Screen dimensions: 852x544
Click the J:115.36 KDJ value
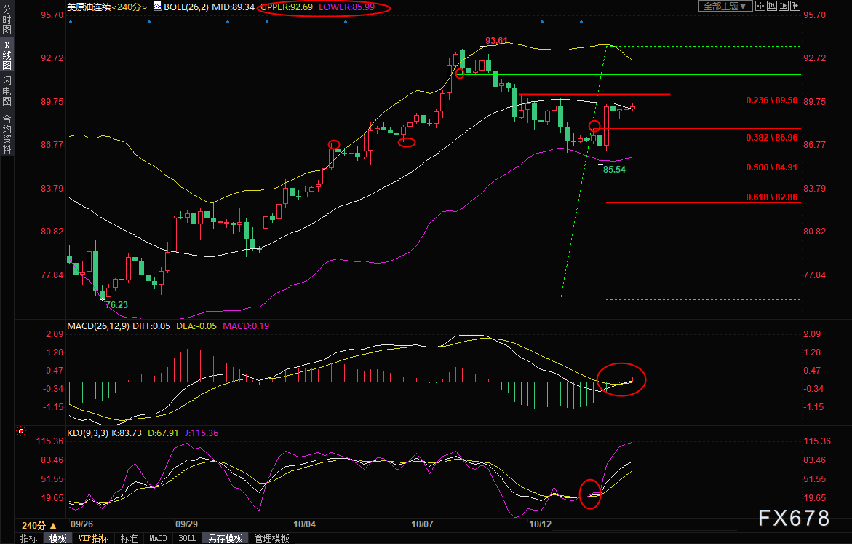[x=202, y=433]
